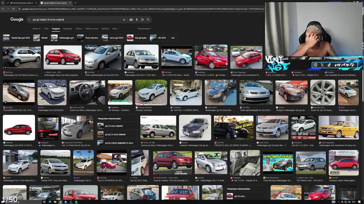Open the X icon in stream overlay

tap(322, 65)
